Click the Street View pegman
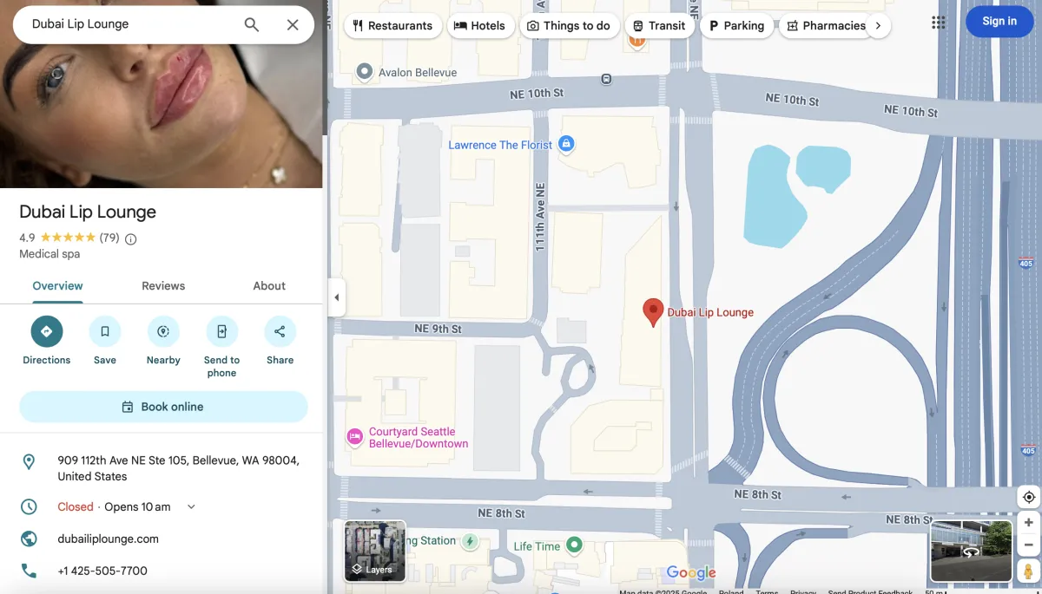Viewport: 1042px width, 594px height. click(x=1029, y=572)
